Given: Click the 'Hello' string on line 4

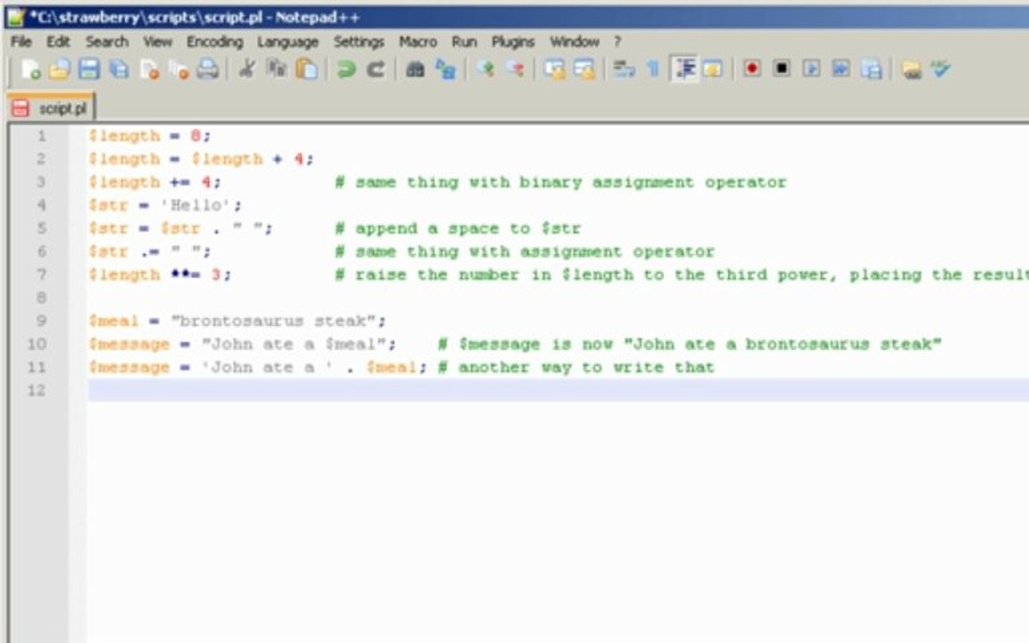Looking at the screenshot, I should (x=197, y=205).
